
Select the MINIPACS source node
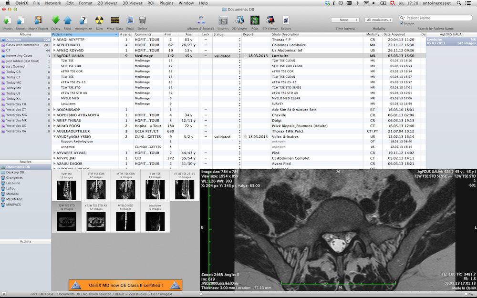point(13,205)
